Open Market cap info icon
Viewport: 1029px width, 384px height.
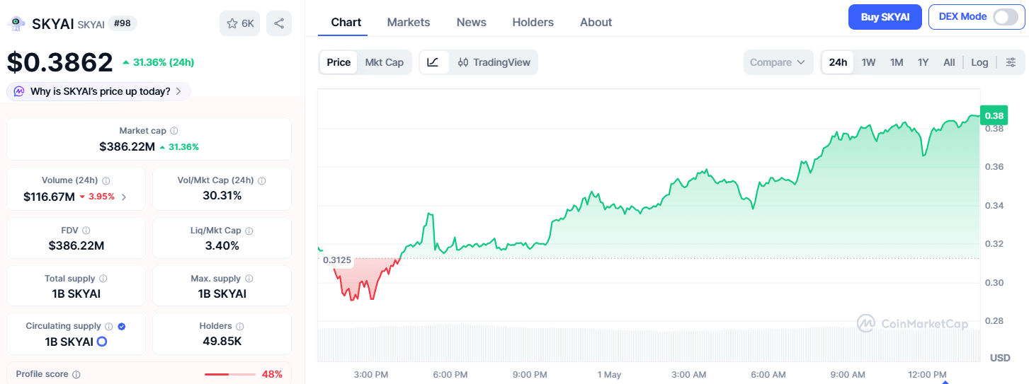pyautogui.click(x=174, y=131)
